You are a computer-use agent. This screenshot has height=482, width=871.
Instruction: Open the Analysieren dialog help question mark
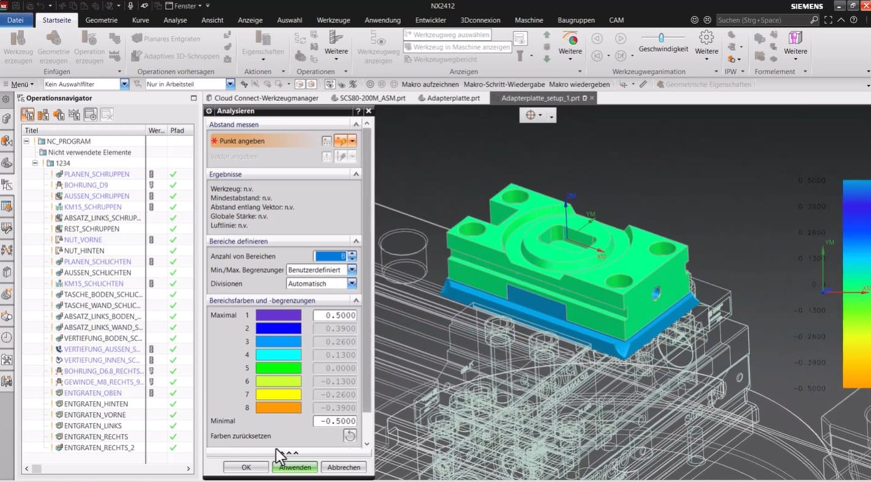[x=358, y=111]
